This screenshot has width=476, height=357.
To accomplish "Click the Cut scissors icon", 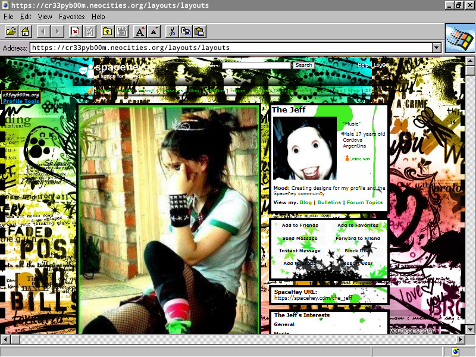I will [x=172, y=32].
